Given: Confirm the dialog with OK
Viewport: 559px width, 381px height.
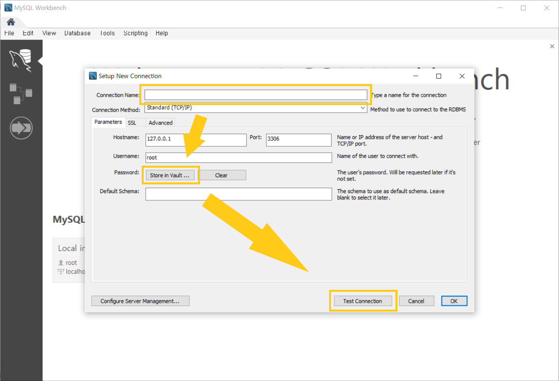Looking at the screenshot, I should (x=454, y=301).
